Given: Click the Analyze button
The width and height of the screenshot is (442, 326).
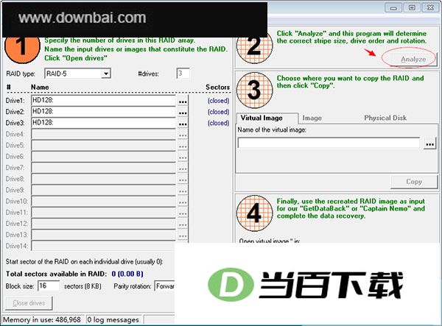Looking at the screenshot, I should (413, 59).
